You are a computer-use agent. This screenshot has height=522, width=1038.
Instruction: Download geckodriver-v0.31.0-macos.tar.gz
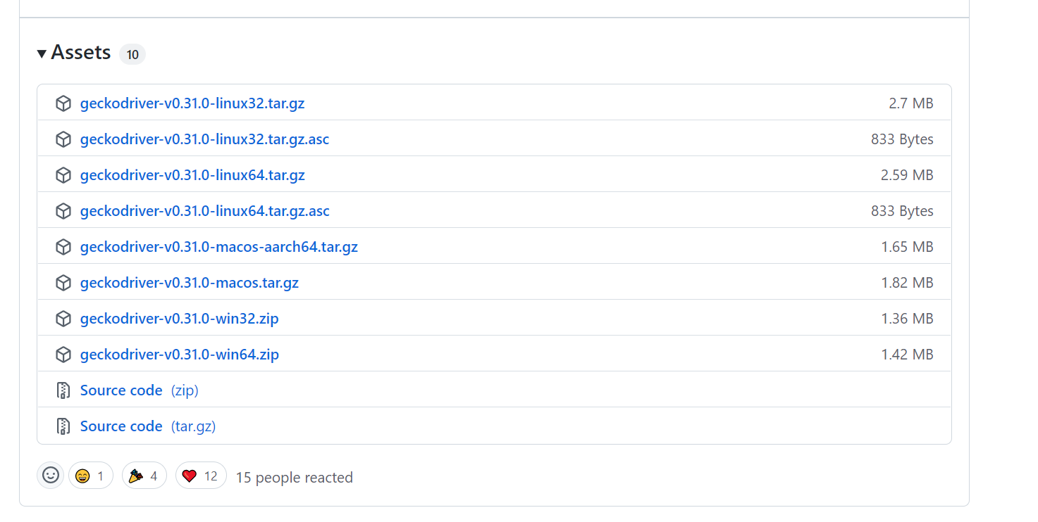(189, 283)
